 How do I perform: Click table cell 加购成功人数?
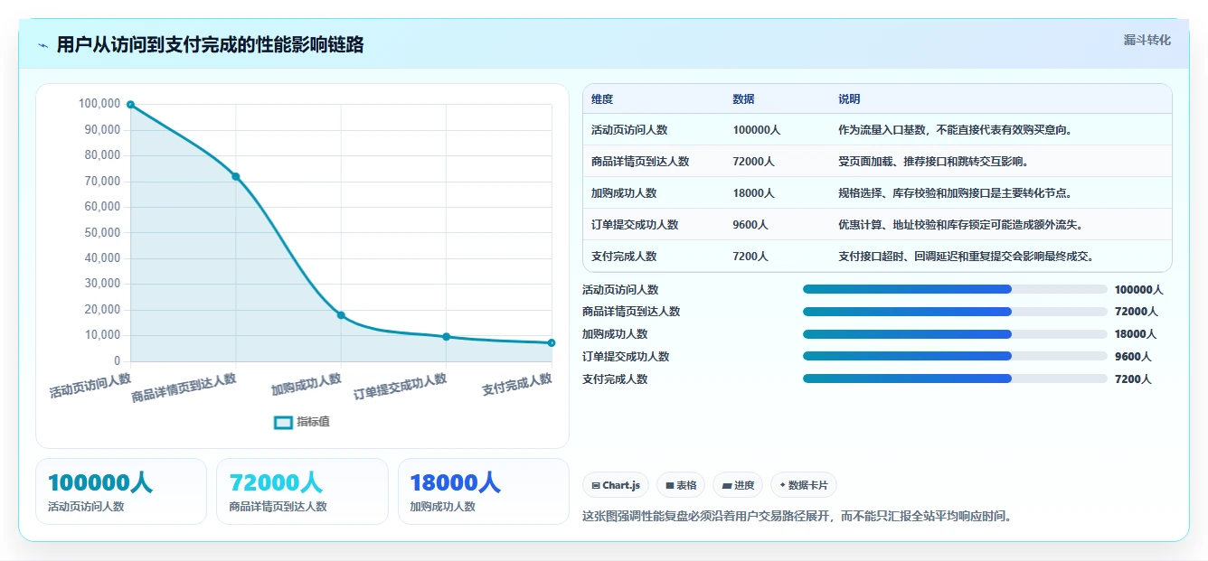click(x=624, y=193)
